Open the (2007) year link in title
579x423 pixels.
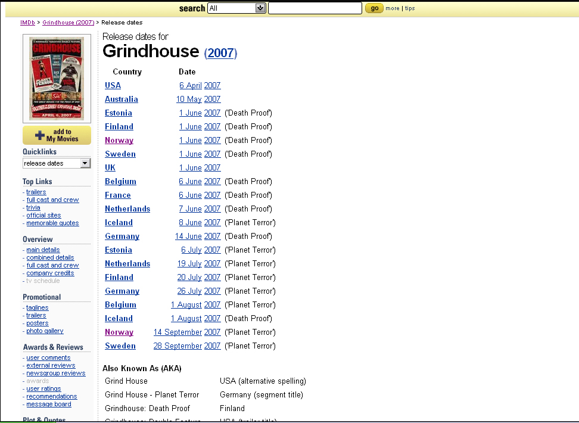(x=221, y=53)
